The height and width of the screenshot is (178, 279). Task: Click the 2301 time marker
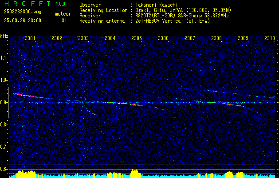click(30, 38)
